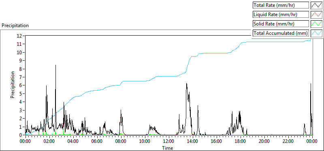This screenshot has width=324, height=151.
Task: Click the 04:00 time tick label
Action: (73, 142)
